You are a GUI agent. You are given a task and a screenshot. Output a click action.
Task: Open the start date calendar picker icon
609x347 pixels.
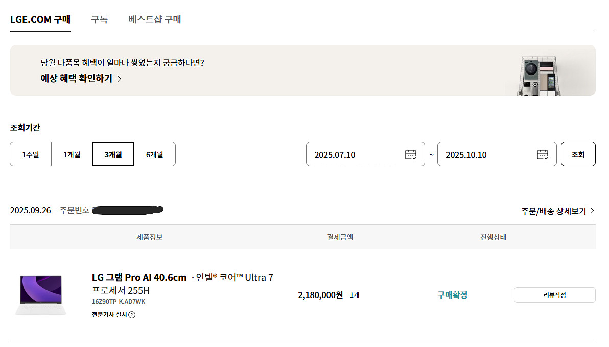click(x=411, y=155)
